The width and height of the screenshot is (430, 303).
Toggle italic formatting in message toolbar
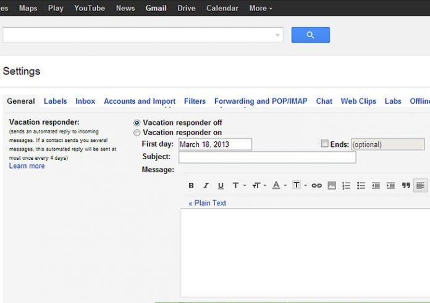(206, 186)
